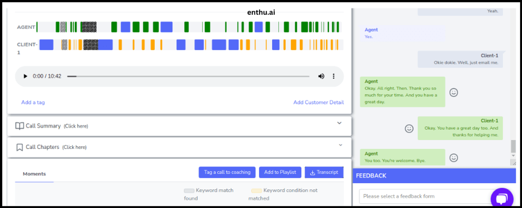522x208 pixels.
Task: Click the Call Summary book icon
Action: (x=20, y=126)
